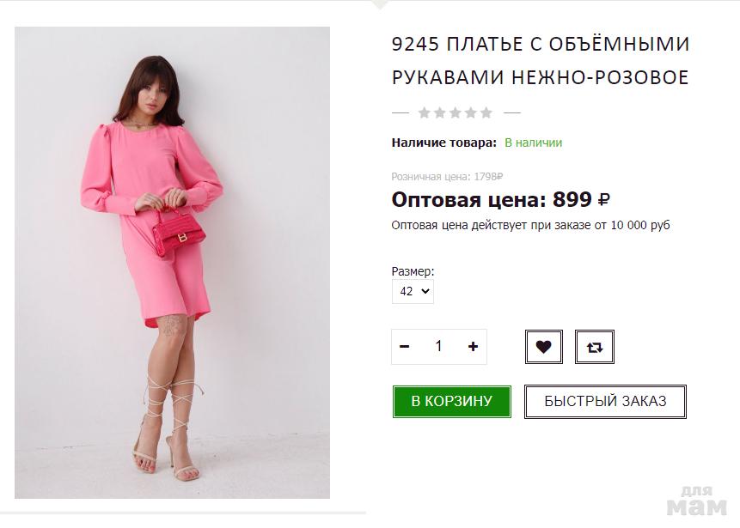Open the pink dress product photo

click(172, 263)
